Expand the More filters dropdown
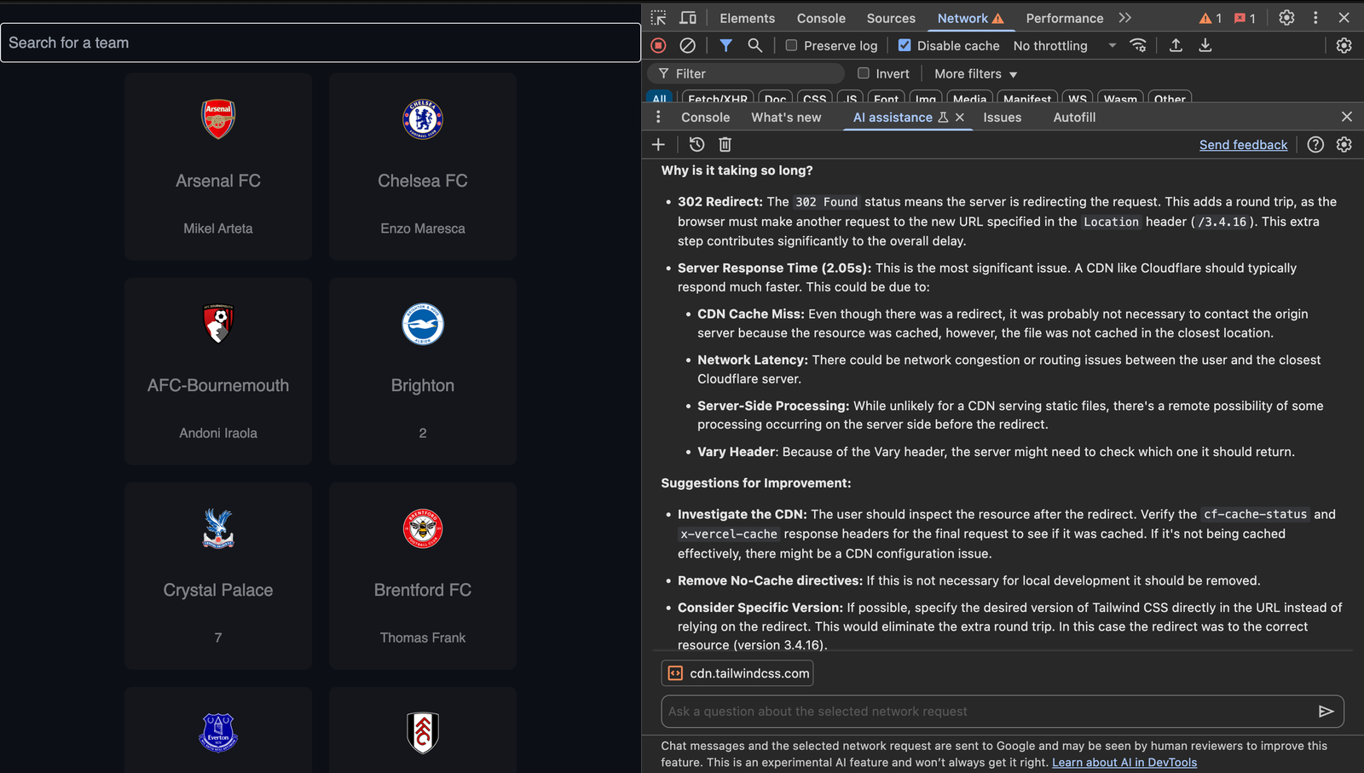The height and width of the screenshot is (773, 1364). [975, 74]
